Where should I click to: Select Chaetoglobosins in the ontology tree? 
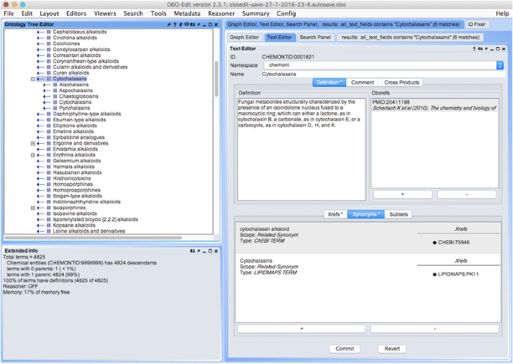pos(79,96)
